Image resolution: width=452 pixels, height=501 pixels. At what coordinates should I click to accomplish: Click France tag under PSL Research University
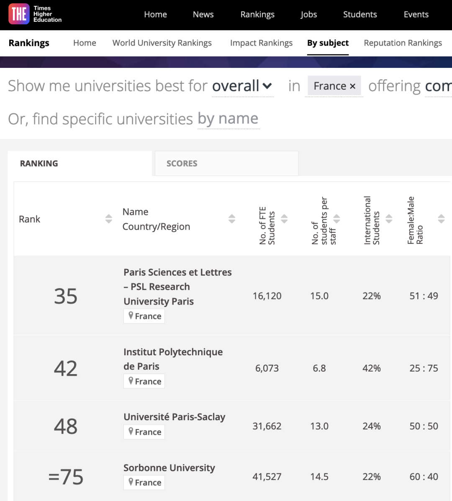[144, 316]
